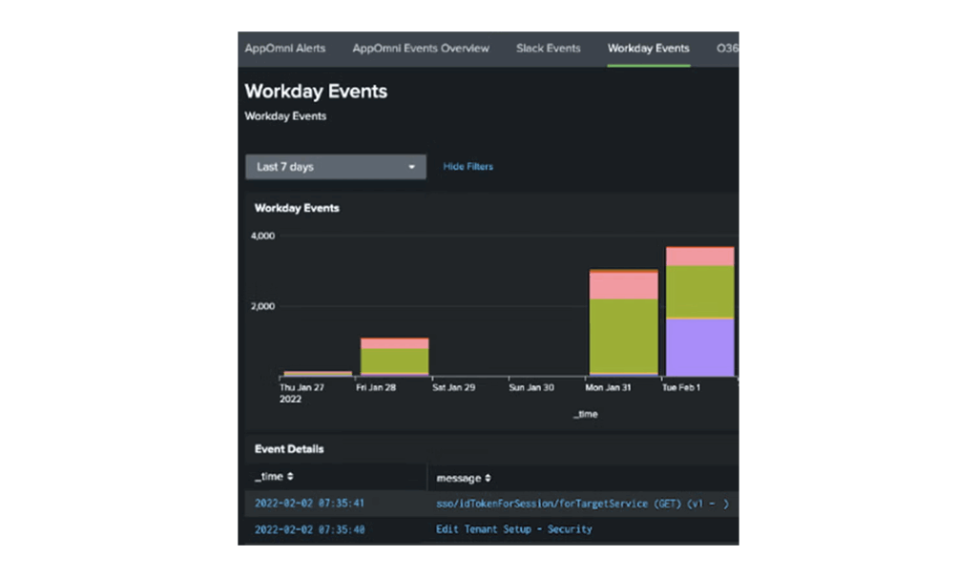Click the Sun Jan 30 axis label
Viewport: 977px width, 577px height.
[x=530, y=387]
